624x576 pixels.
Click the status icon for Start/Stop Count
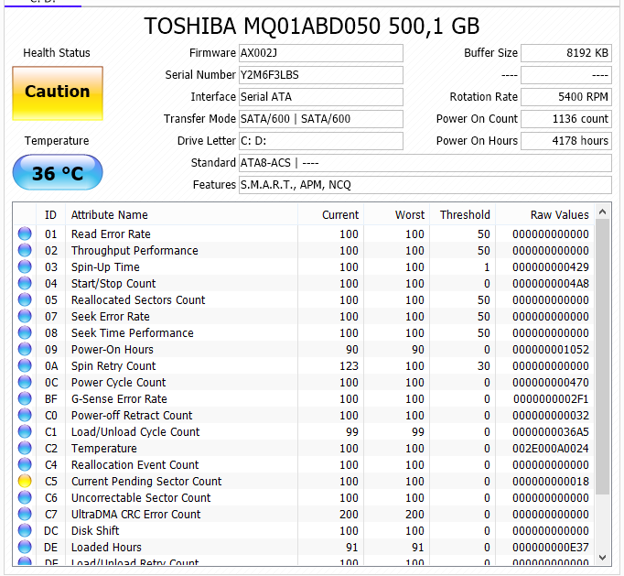(x=25, y=283)
